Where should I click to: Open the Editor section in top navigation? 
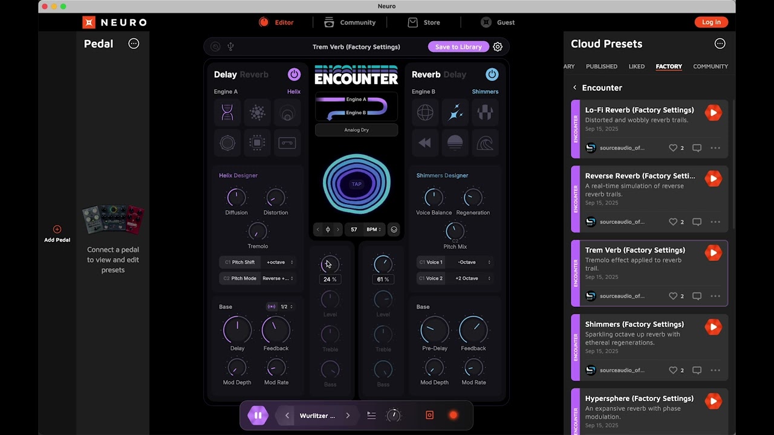[276, 22]
